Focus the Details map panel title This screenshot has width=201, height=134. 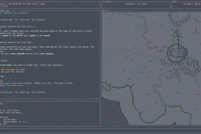(x=106, y=11)
